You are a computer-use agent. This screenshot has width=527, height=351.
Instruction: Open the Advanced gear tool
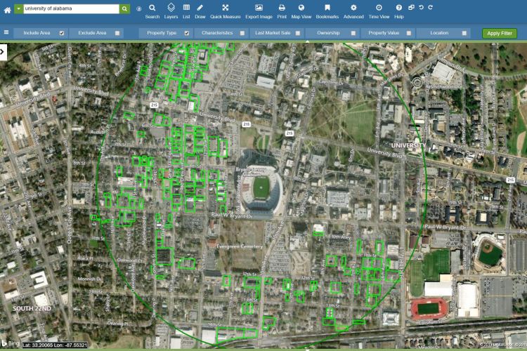[353, 11]
